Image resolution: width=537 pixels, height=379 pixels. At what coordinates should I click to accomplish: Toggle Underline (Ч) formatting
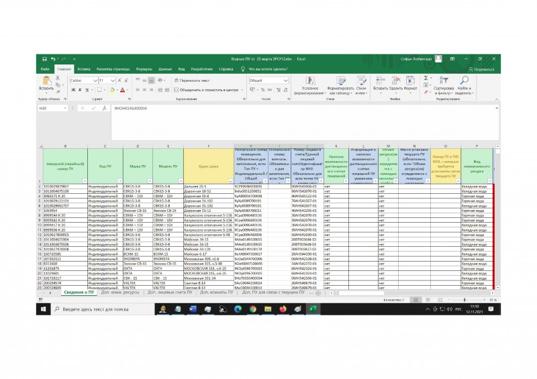pos(87,90)
